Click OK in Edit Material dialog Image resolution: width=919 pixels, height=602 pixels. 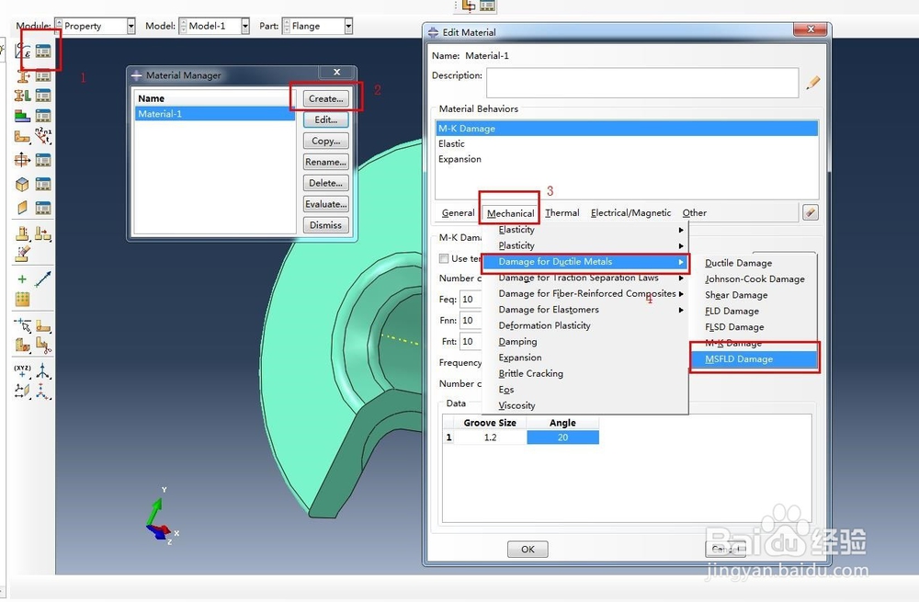coord(528,550)
